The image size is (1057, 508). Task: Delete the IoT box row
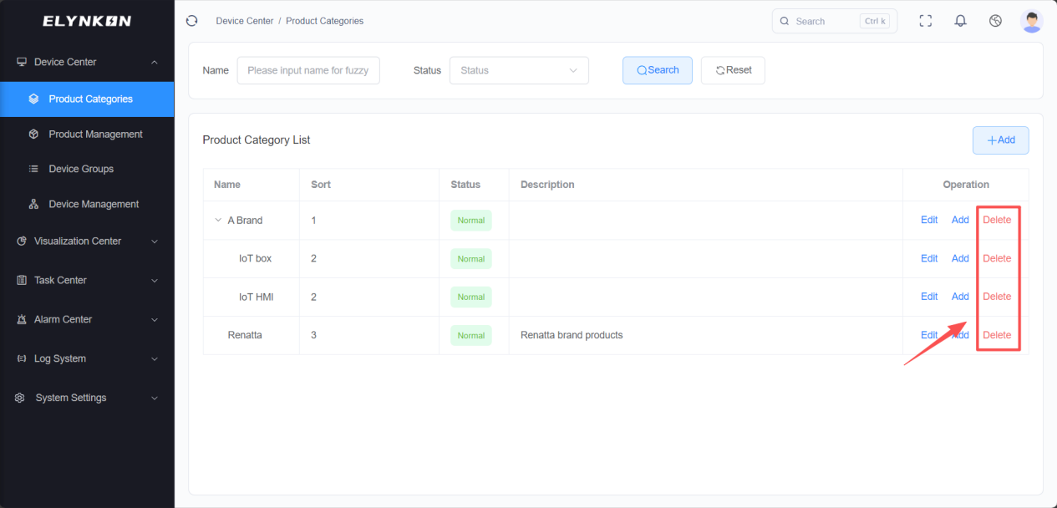(997, 258)
